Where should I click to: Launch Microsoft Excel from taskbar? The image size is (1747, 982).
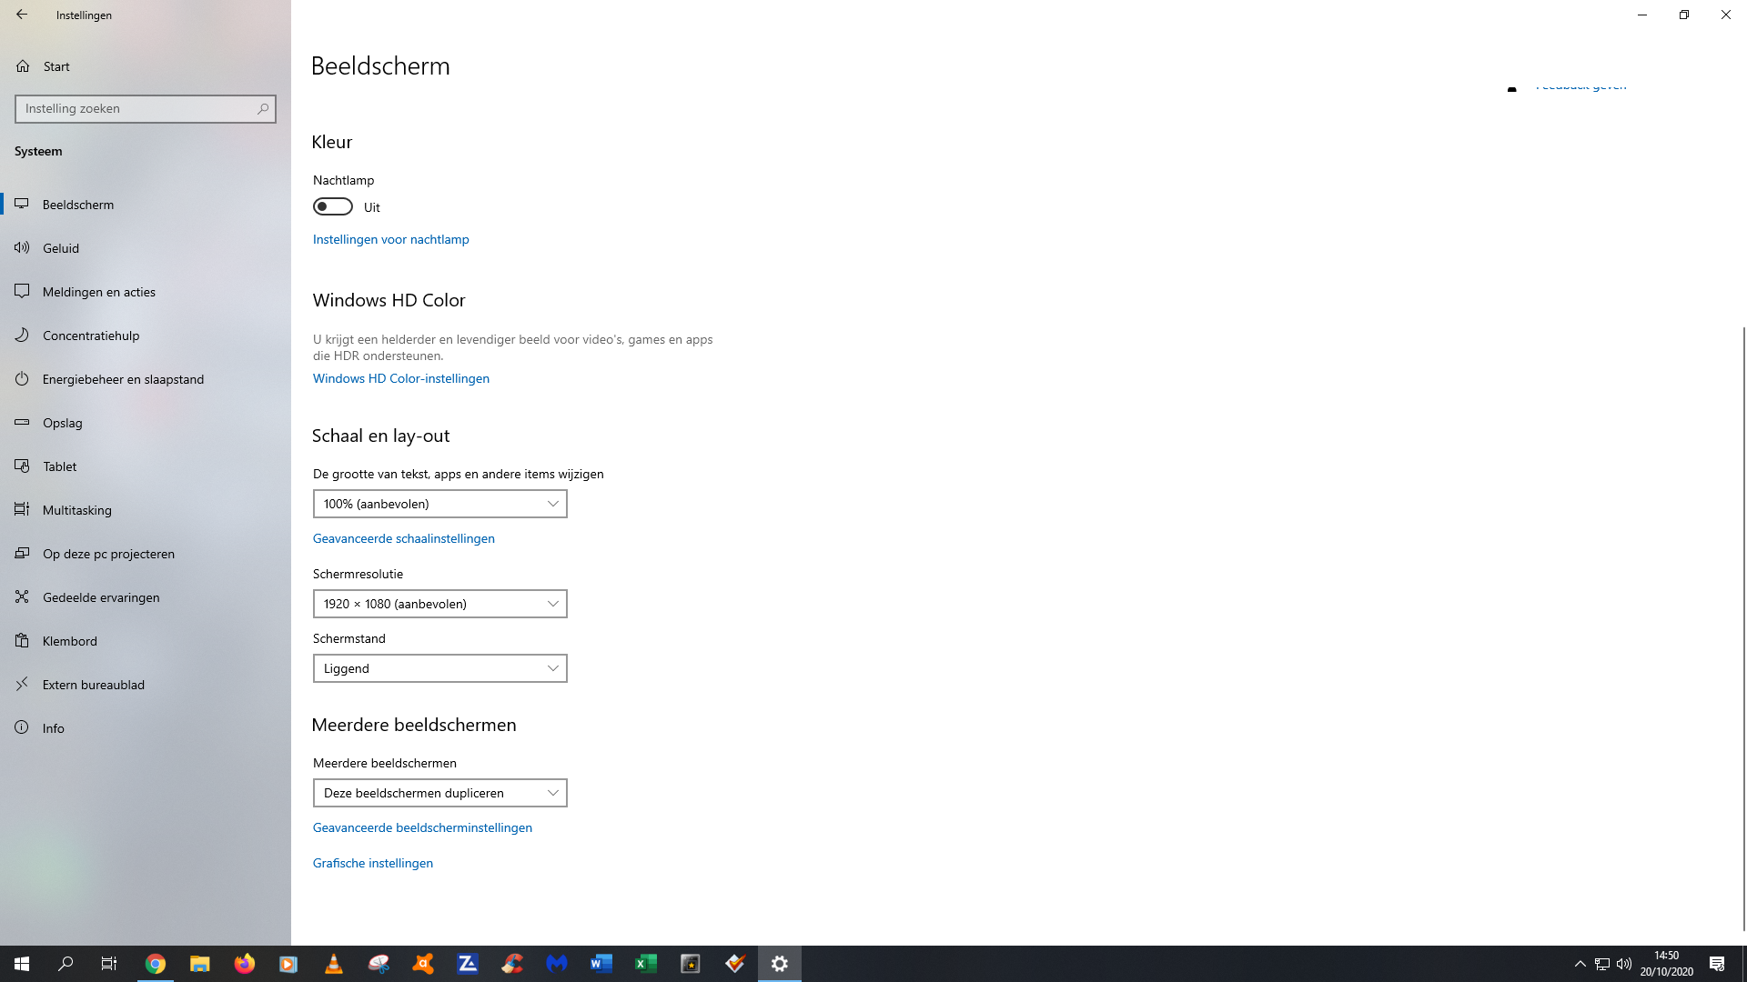646,964
